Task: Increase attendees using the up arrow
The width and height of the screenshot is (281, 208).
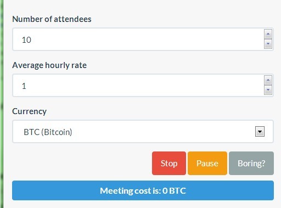Action: (268, 34)
